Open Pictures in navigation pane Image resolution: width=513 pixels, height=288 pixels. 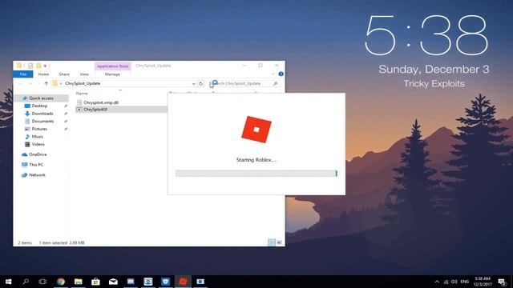pos(39,129)
